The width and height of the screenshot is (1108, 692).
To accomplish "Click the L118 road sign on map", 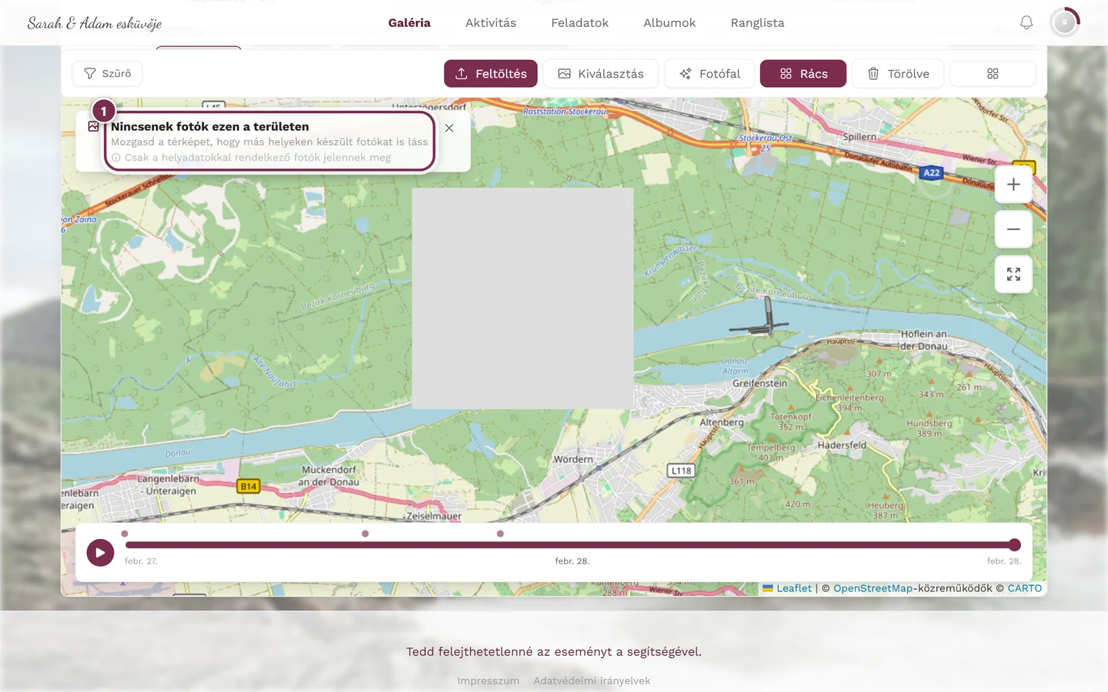I will [x=681, y=471].
